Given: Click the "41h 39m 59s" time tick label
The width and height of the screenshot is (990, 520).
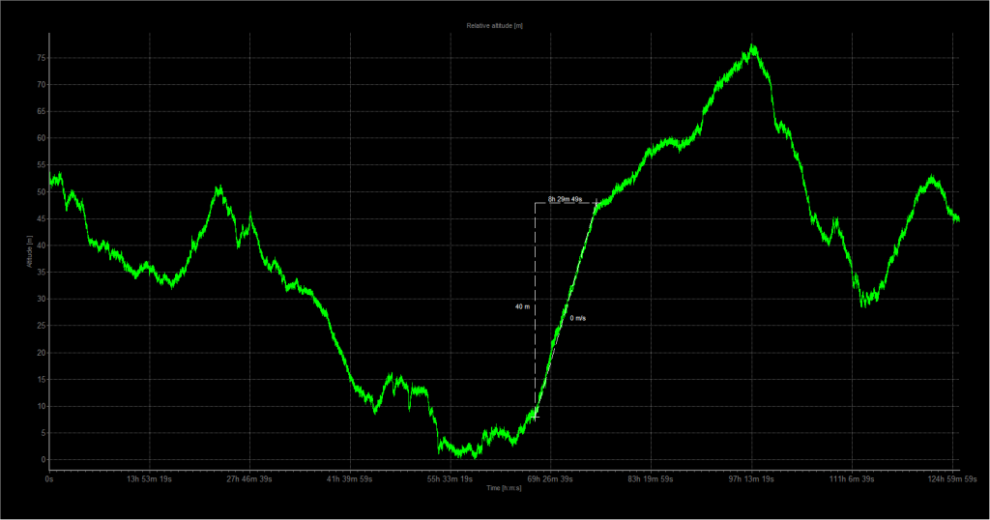Looking at the screenshot, I should (351, 477).
